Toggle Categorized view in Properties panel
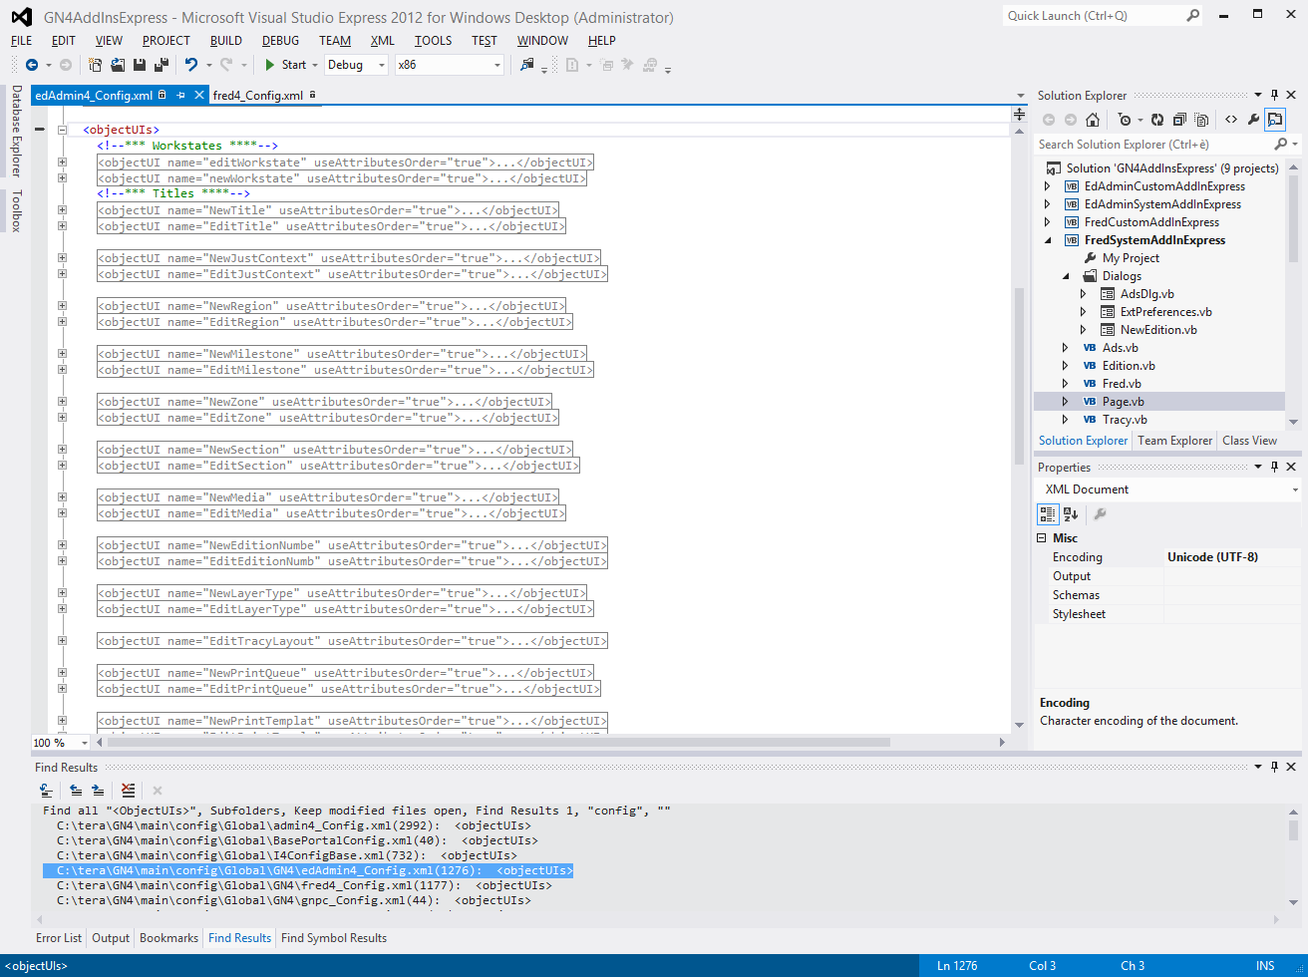This screenshot has height=977, width=1308. click(1048, 514)
